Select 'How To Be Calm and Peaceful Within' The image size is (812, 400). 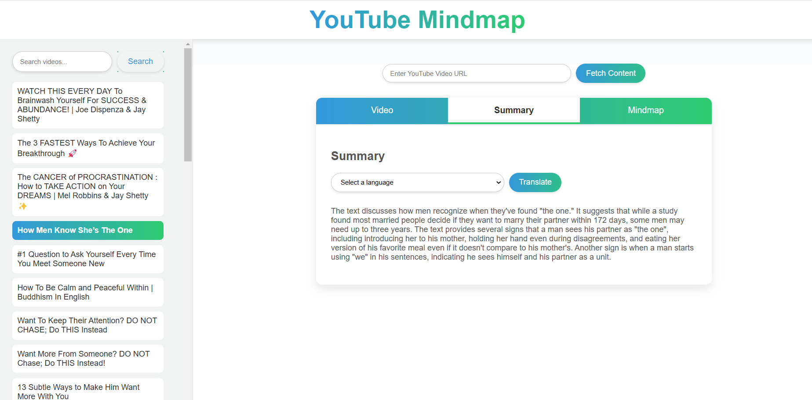click(88, 293)
